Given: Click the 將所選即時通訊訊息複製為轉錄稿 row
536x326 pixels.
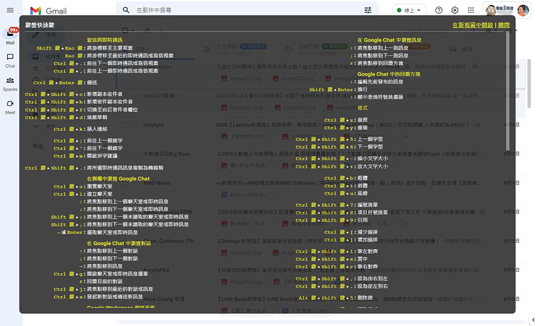Looking at the screenshot, I should click(94, 168).
